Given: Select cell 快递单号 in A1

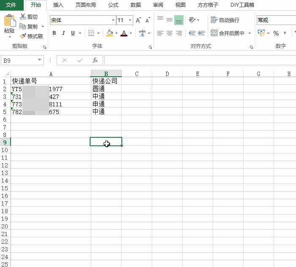Looking at the screenshot, I should (x=51, y=81).
